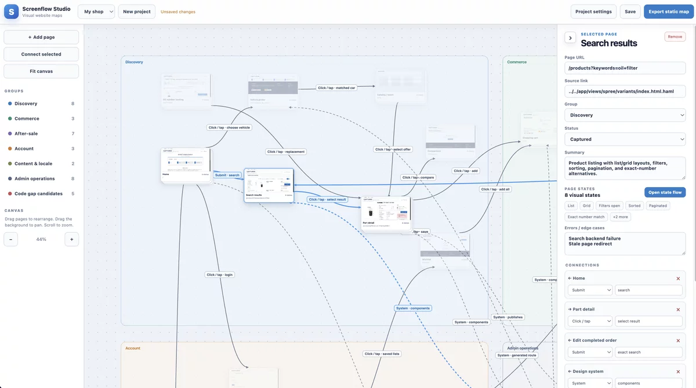
Task: Zoom out with the minus button
Action: (x=11, y=239)
